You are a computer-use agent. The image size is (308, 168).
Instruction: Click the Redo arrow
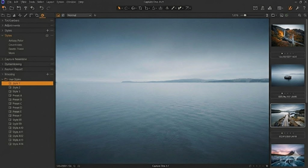point(48,8)
